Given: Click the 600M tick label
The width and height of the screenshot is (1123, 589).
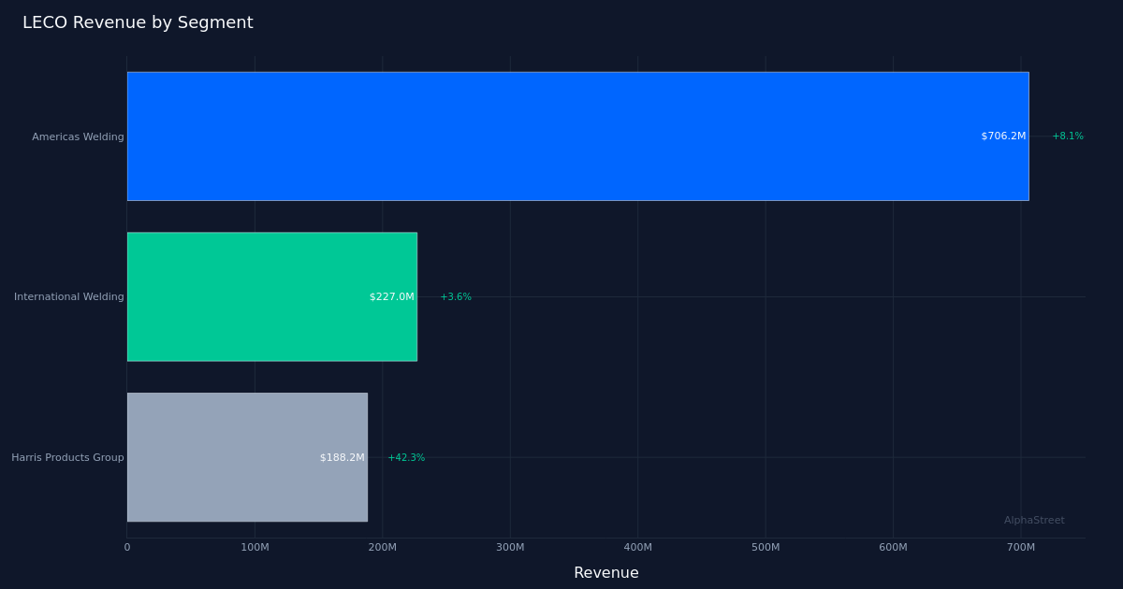Looking at the screenshot, I should pos(893,548).
